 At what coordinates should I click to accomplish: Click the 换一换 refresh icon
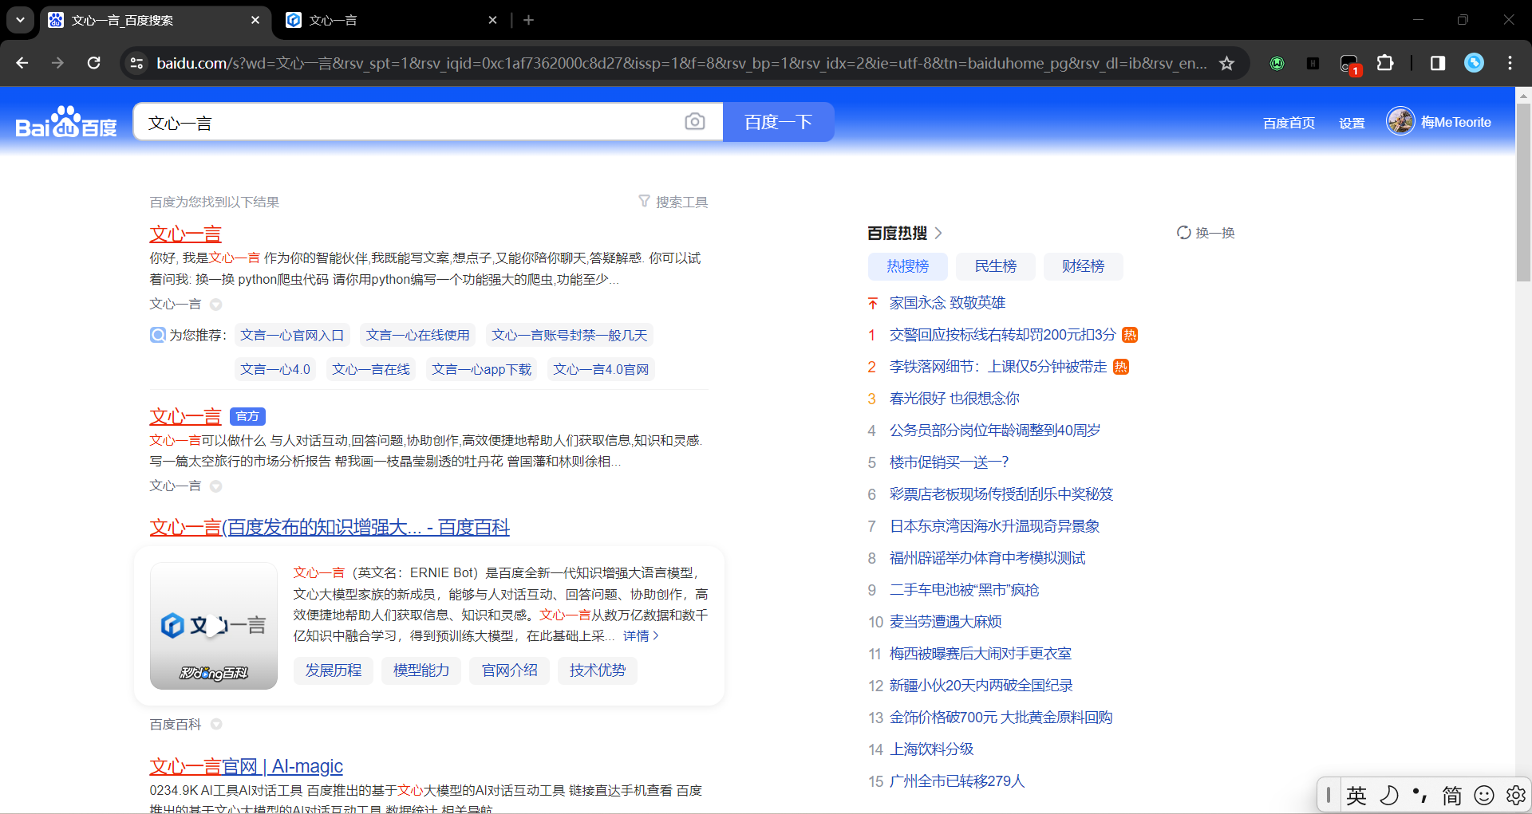[1183, 233]
